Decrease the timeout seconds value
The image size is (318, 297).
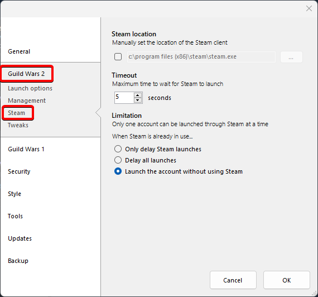[x=138, y=100]
